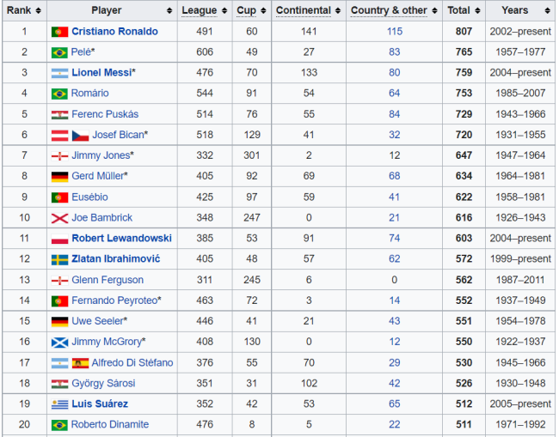
Task: Click the Player column sort arrows
Action: pos(169,10)
